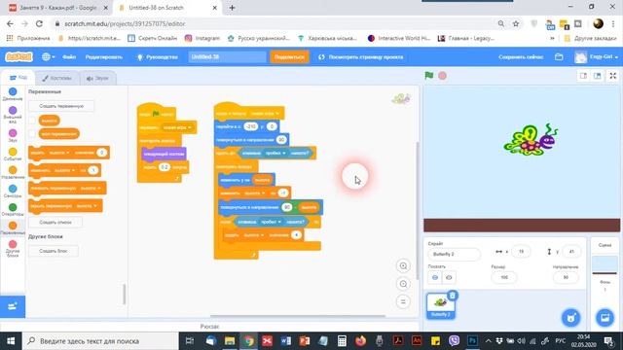This screenshot has width=623, height=350.
Task: Click the green flag to run project
Action: coord(428,76)
